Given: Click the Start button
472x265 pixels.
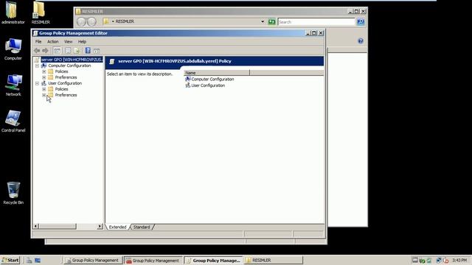Looking at the screenshot, I should coord(10,260).
